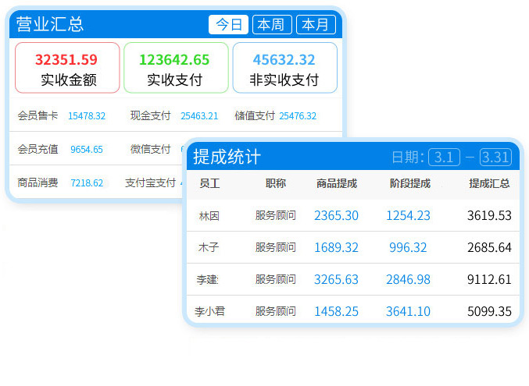Open 李小君's 商品提成 value 1458.25
529x386 pixels.
tap(336, 312)
